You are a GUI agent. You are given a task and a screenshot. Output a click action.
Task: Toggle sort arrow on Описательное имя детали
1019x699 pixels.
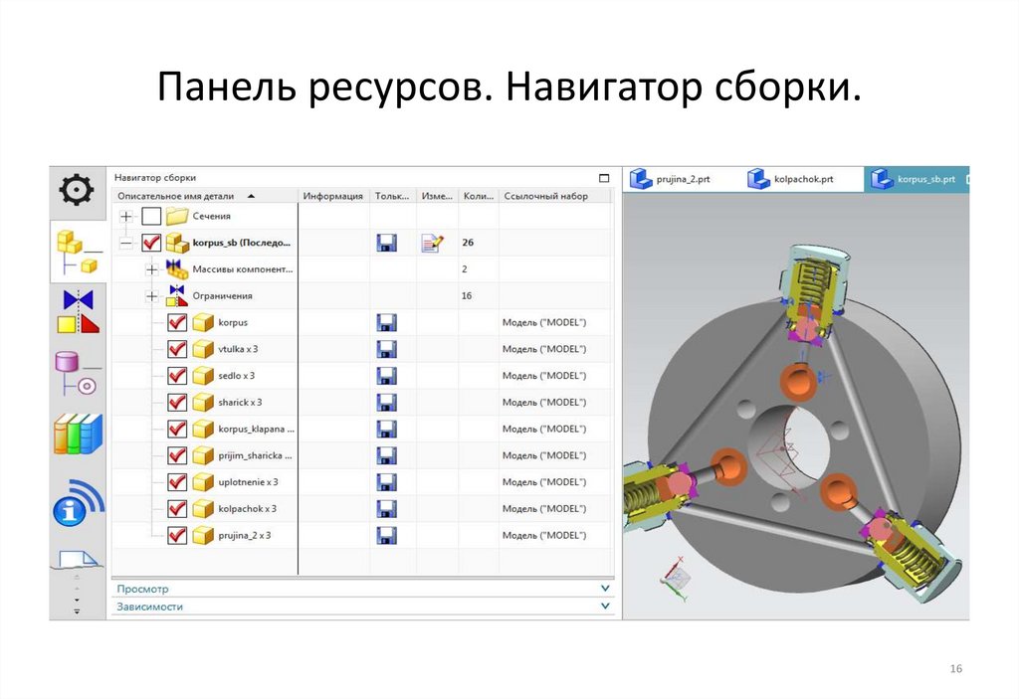[x=251, y=196]
